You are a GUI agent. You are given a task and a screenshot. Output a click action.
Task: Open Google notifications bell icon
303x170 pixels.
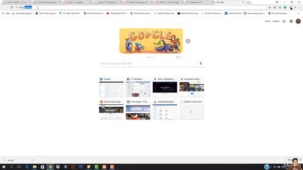pos(291,21)
